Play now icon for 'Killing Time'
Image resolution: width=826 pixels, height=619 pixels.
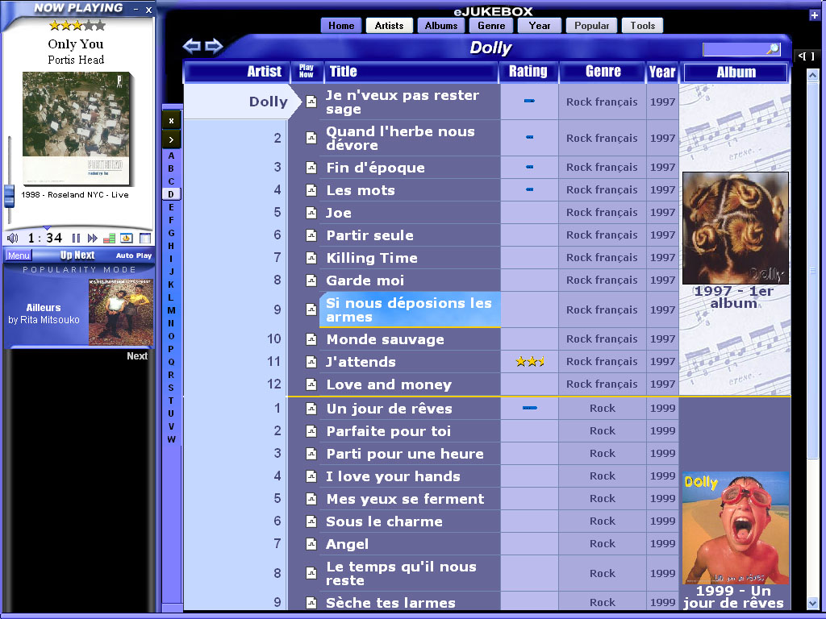pyautogui.click(x=311, y=258)
